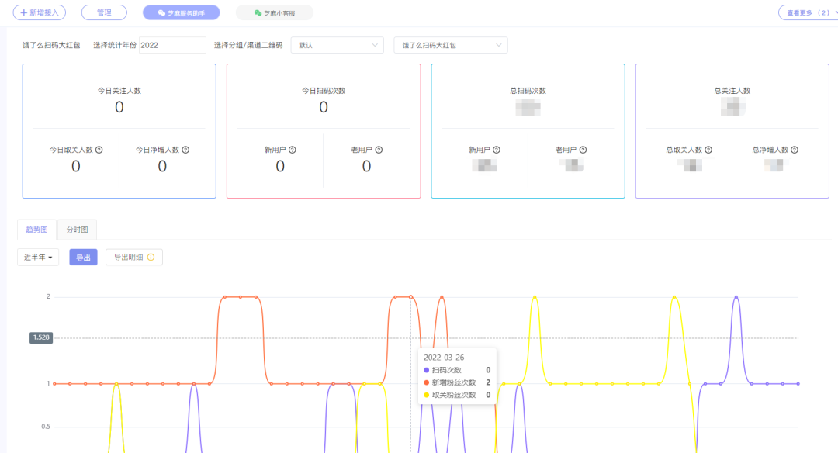Click the 选择统计年份 label
The height and width of the screenshot is (453, 838).
tap(115, 46)
